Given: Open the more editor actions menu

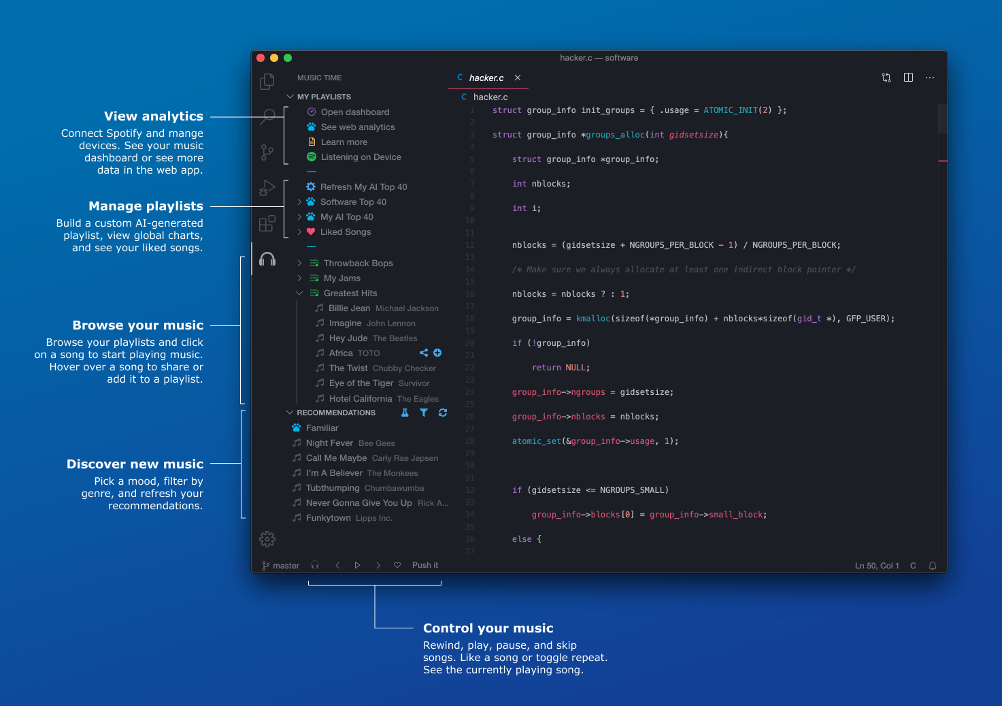Looking at the screenshot, I should coord(930,78).
